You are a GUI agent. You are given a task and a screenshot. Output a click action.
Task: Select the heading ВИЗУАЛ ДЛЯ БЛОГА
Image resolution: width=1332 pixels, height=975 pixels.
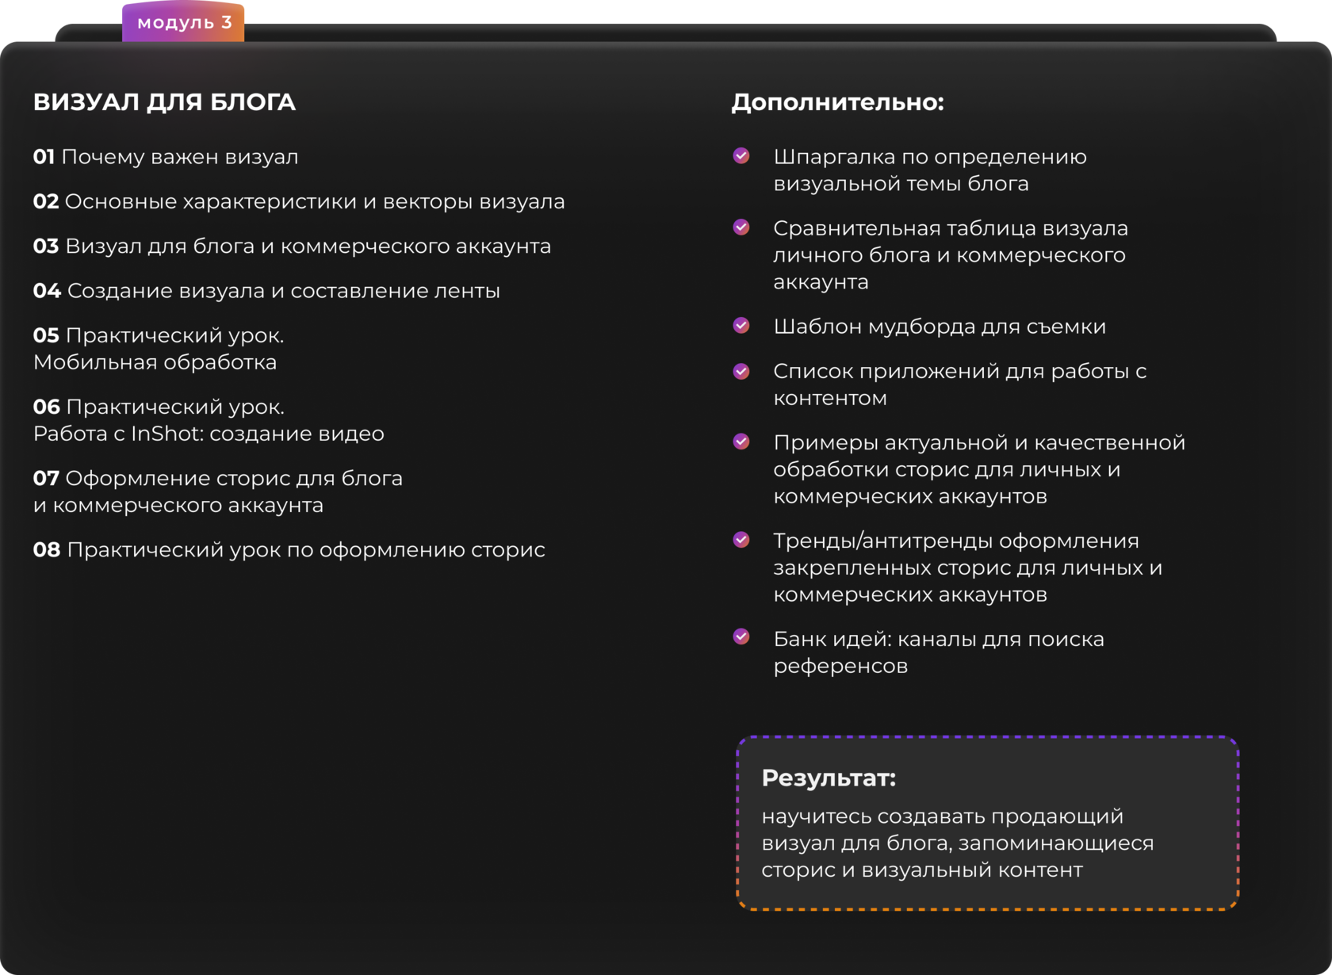tap(164, 102)
